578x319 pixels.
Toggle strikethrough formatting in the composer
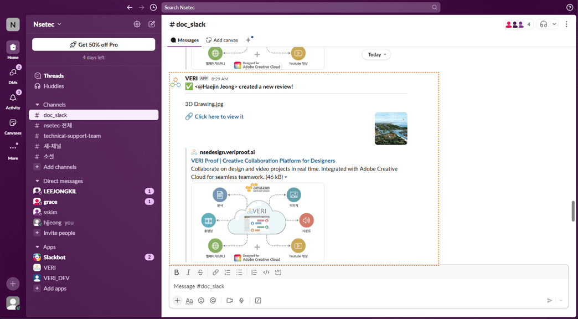point(200,272)
